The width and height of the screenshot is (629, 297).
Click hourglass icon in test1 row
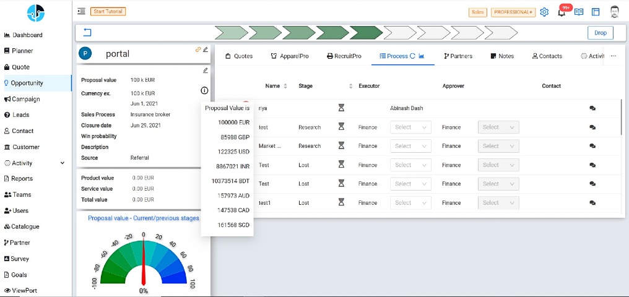(x=341, y=202)
